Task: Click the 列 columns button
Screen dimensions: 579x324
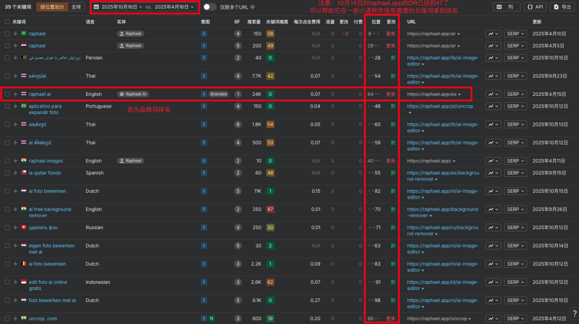Action: click(507, 7)
